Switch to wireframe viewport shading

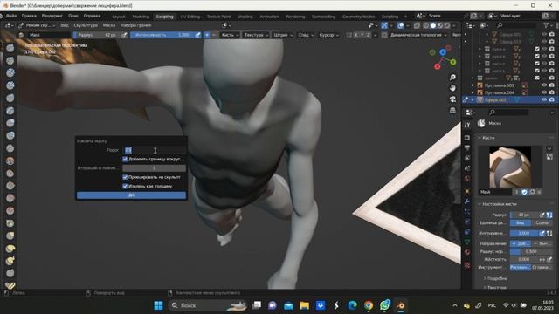tap(425, 25)
